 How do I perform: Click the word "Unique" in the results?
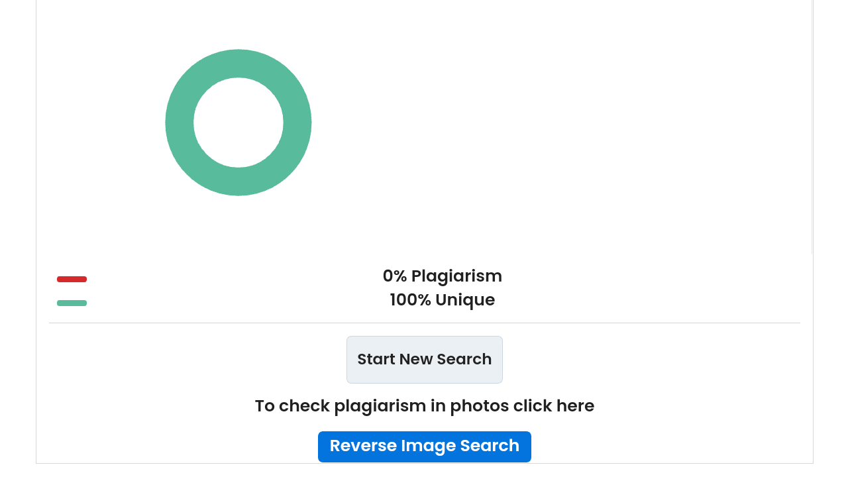pyautogui.click(x=465, y=299)
